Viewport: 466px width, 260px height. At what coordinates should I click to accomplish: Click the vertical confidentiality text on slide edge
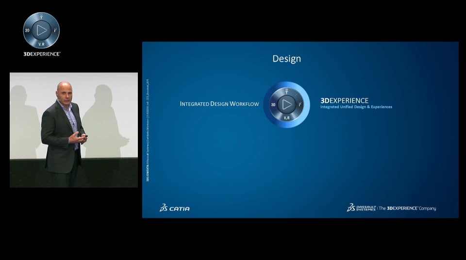(148, 130)
